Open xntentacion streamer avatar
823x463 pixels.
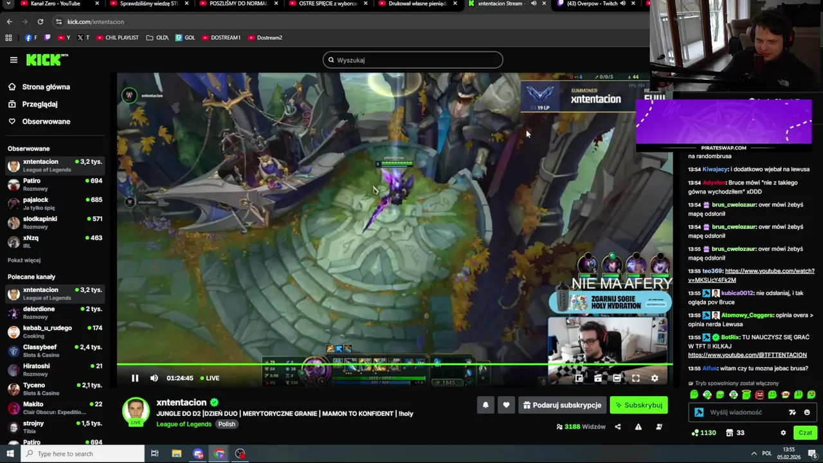136,412
